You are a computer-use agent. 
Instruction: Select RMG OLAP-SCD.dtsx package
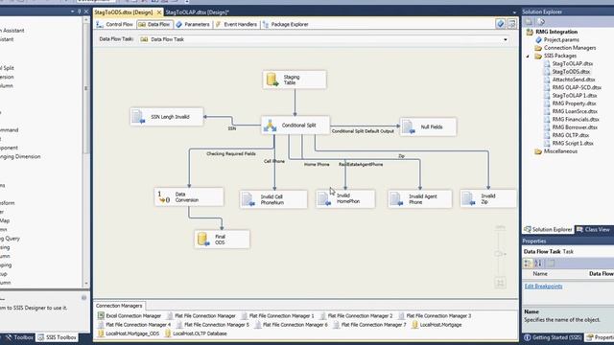coord(577,87)
